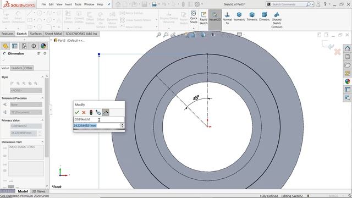Toggle the Mark for Drawing icon in Modify
Viewport: 352px width, 198px height.
(106, 112)
